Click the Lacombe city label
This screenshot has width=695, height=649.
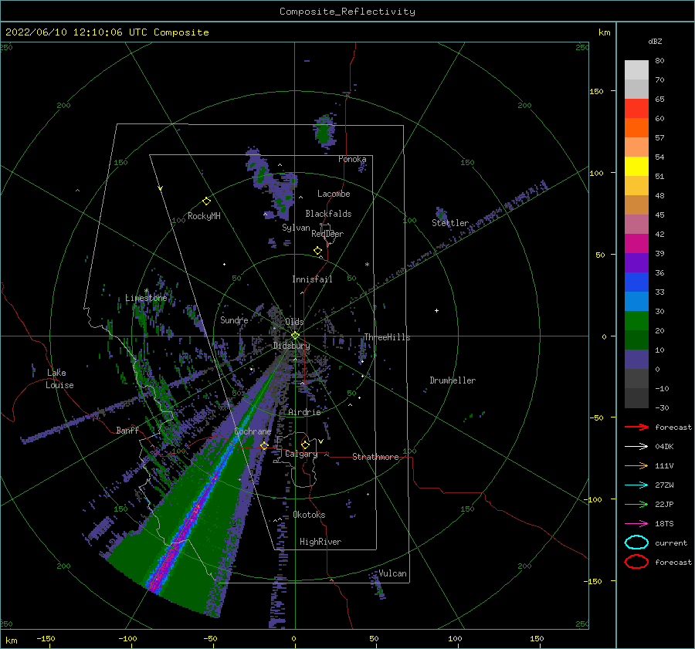pyautogui.click(x=334, y=194)
